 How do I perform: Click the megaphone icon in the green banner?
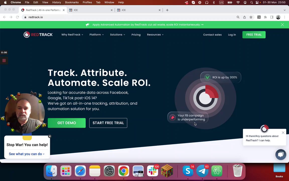[88, 25]
